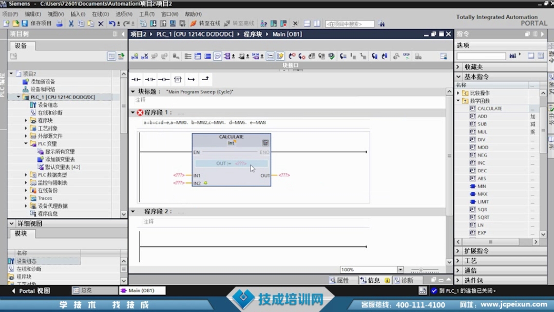Select the SQRT instruction
Image resolution: width=554 pixels, height=312 pixels.
[483, 217]
